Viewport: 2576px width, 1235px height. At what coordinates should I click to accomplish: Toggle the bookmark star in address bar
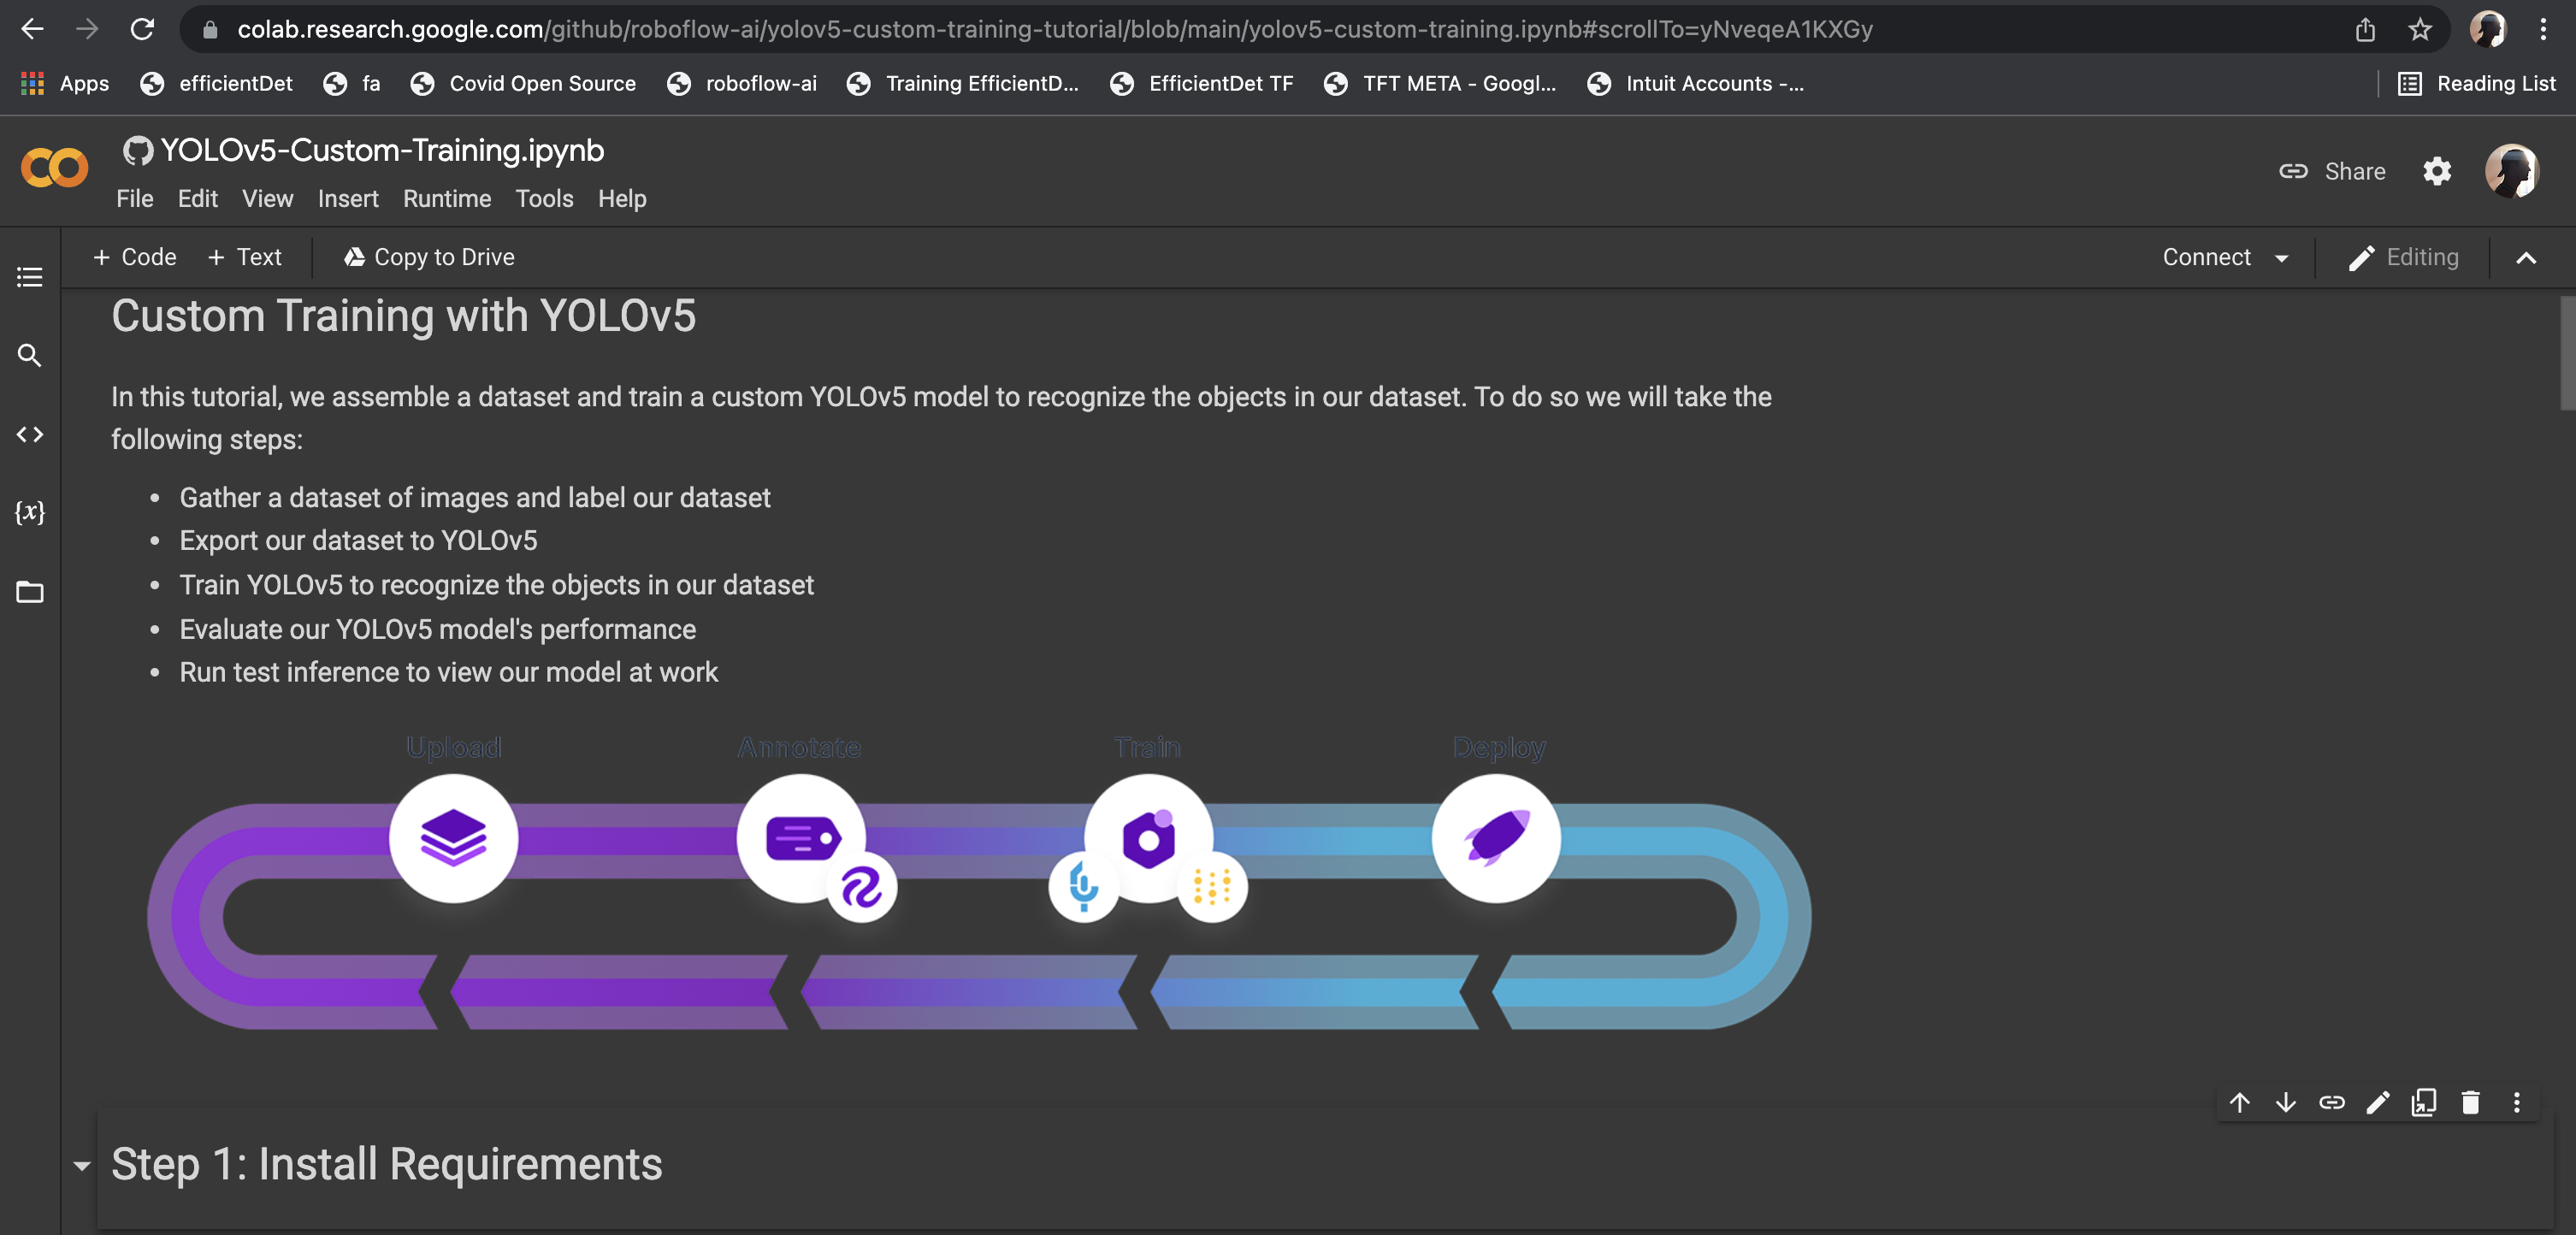[2417, 29]
